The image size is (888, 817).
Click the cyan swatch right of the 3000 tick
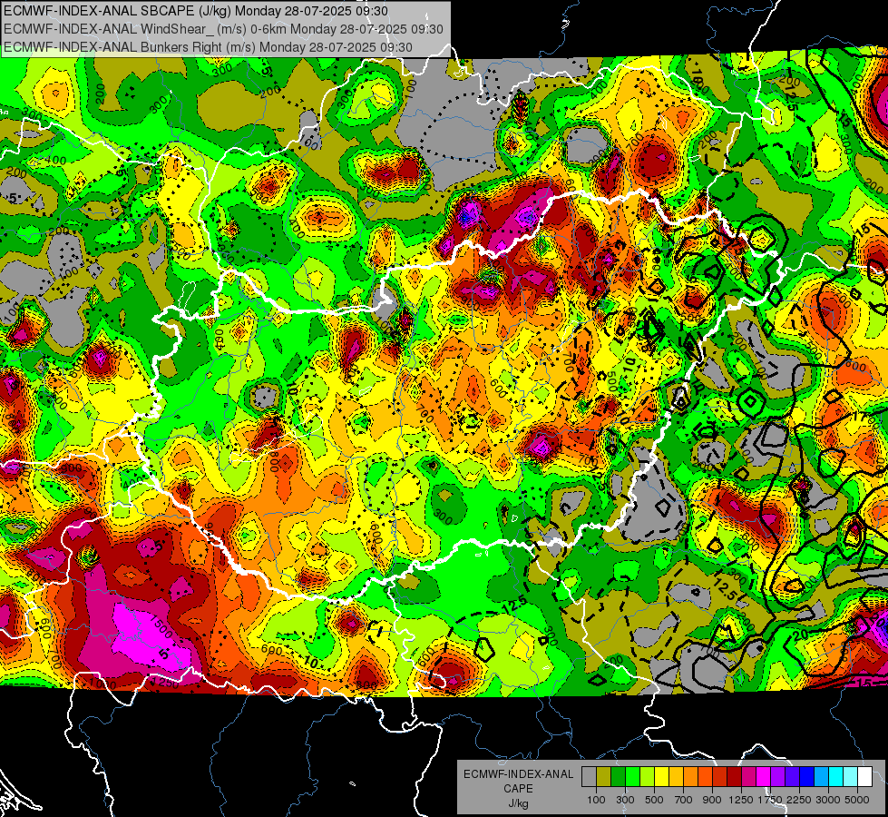[836, 776]
